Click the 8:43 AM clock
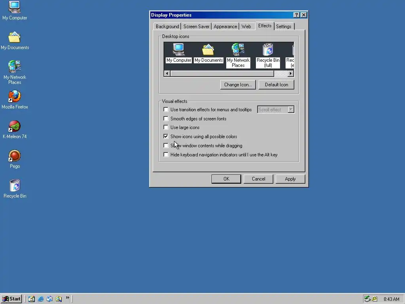The height and width of the screenshot is (304, 405). [391, 299]
